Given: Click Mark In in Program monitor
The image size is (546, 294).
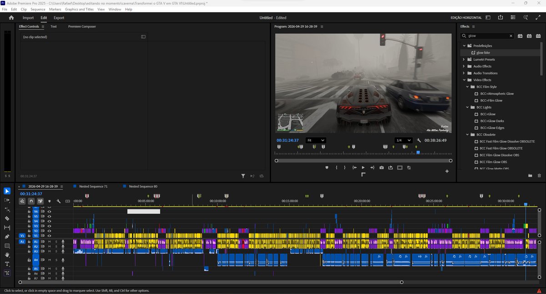Looking at the screenshot, I should [336, 167].
